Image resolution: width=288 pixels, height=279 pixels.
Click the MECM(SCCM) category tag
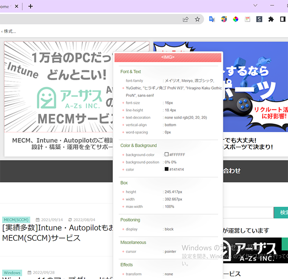(x=16, y=220)
